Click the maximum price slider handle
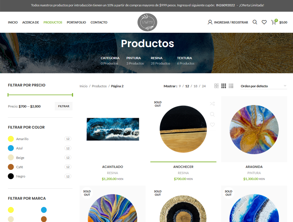 72,95
